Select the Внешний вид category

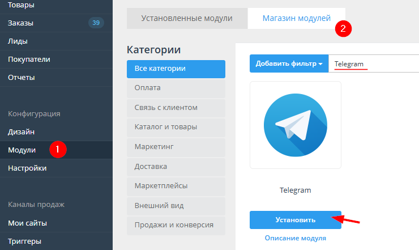176,206
